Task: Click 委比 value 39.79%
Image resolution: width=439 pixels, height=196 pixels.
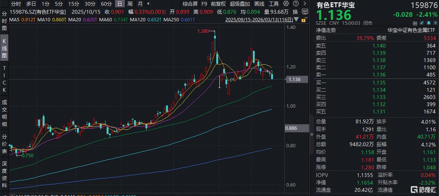Action: tap(365, 38)
